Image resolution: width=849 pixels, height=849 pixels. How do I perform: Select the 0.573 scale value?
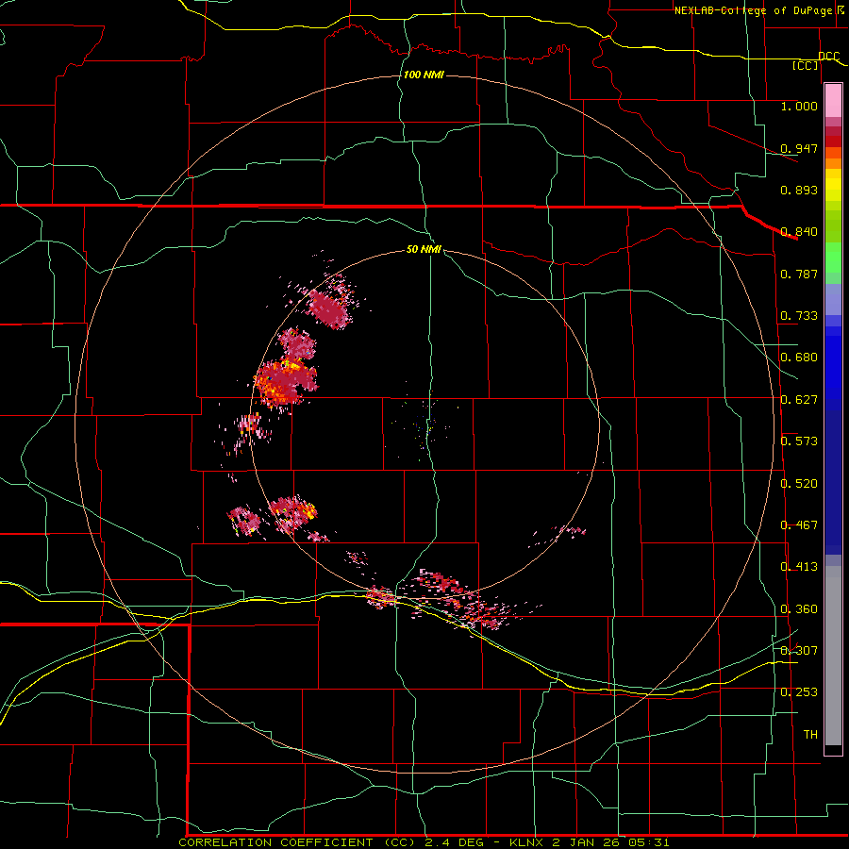pos(799,441)
